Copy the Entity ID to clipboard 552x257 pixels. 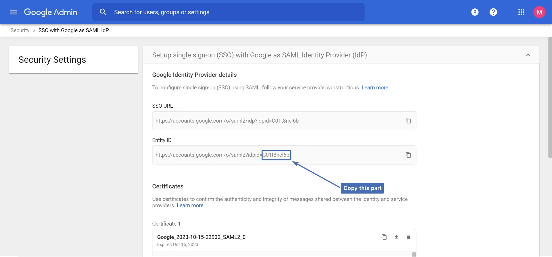point(408,155)
